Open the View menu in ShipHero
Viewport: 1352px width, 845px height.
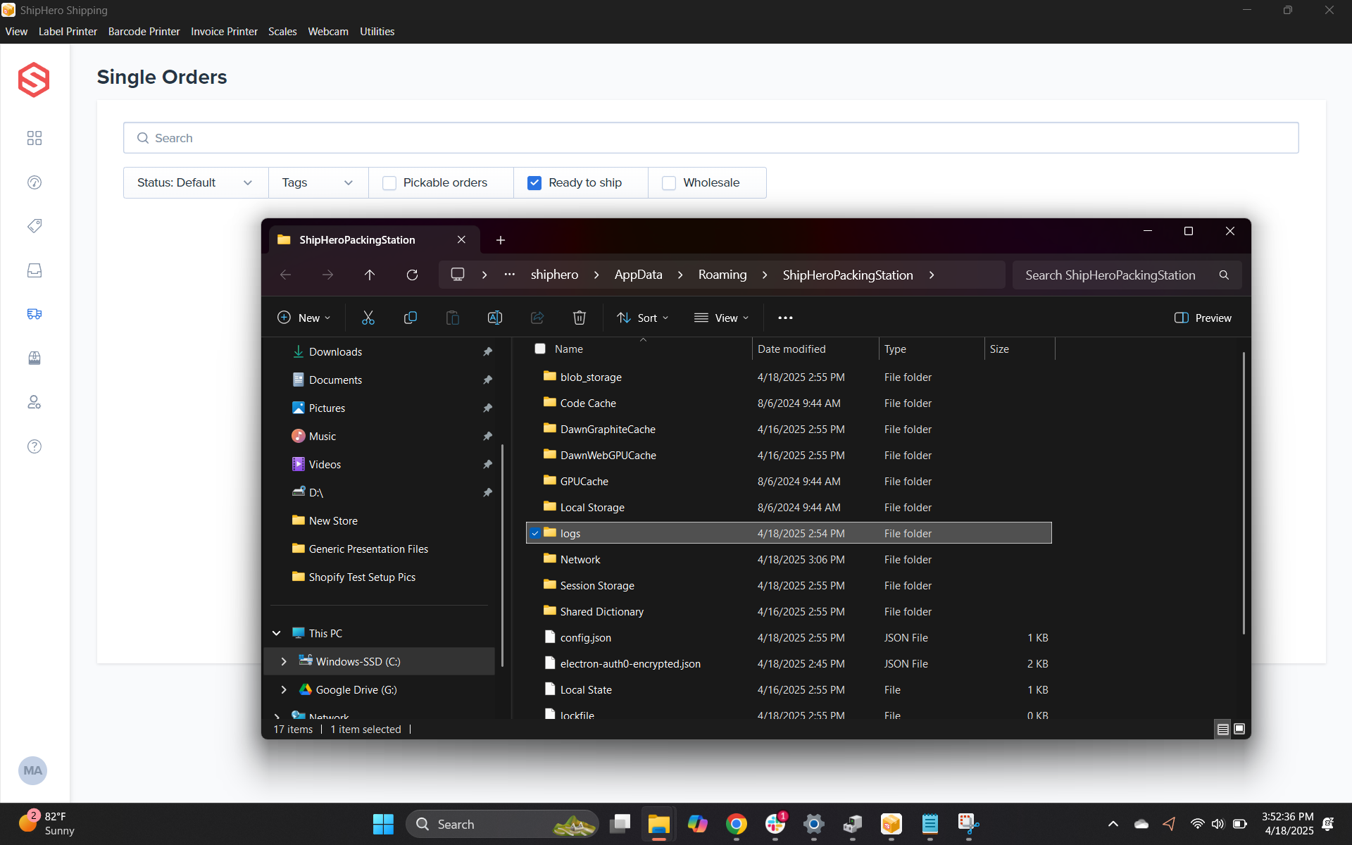pos(16,32)
